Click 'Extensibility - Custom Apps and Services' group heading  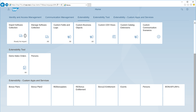tap(29, 80)
